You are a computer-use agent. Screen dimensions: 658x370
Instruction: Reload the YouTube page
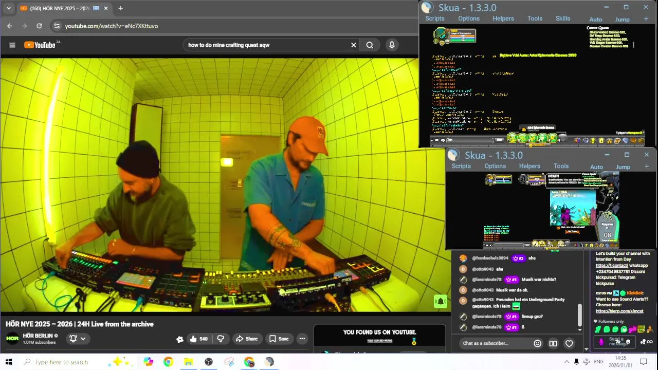pyautogui.click(x=39, y=26)
